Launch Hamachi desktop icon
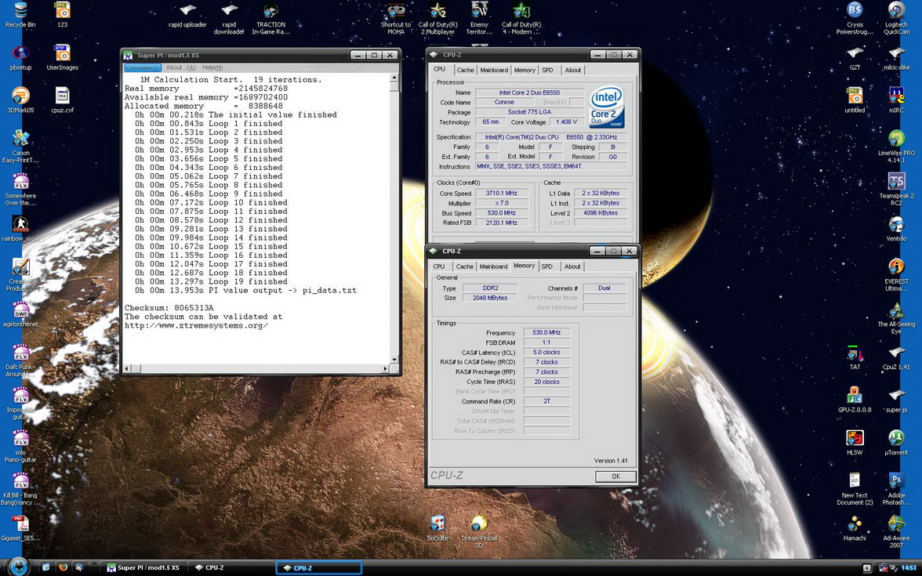This screenshot has width=922, height=576. (x=855, y=528)
